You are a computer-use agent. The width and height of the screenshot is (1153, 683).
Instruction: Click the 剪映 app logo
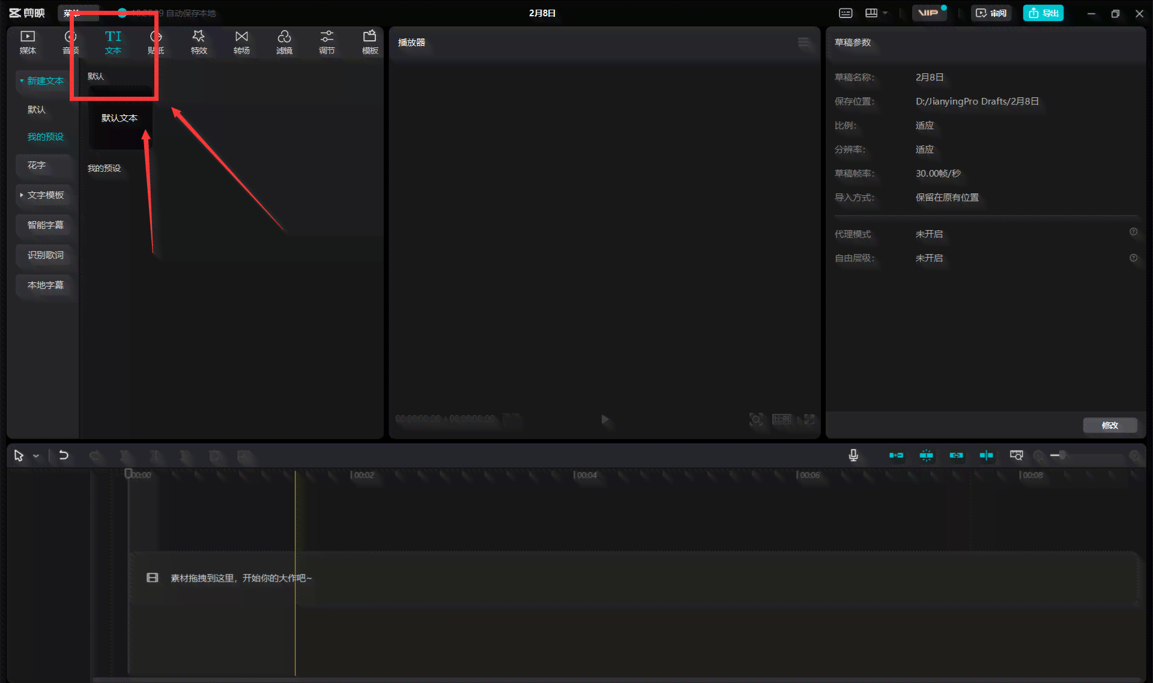(x=27, y=13)
